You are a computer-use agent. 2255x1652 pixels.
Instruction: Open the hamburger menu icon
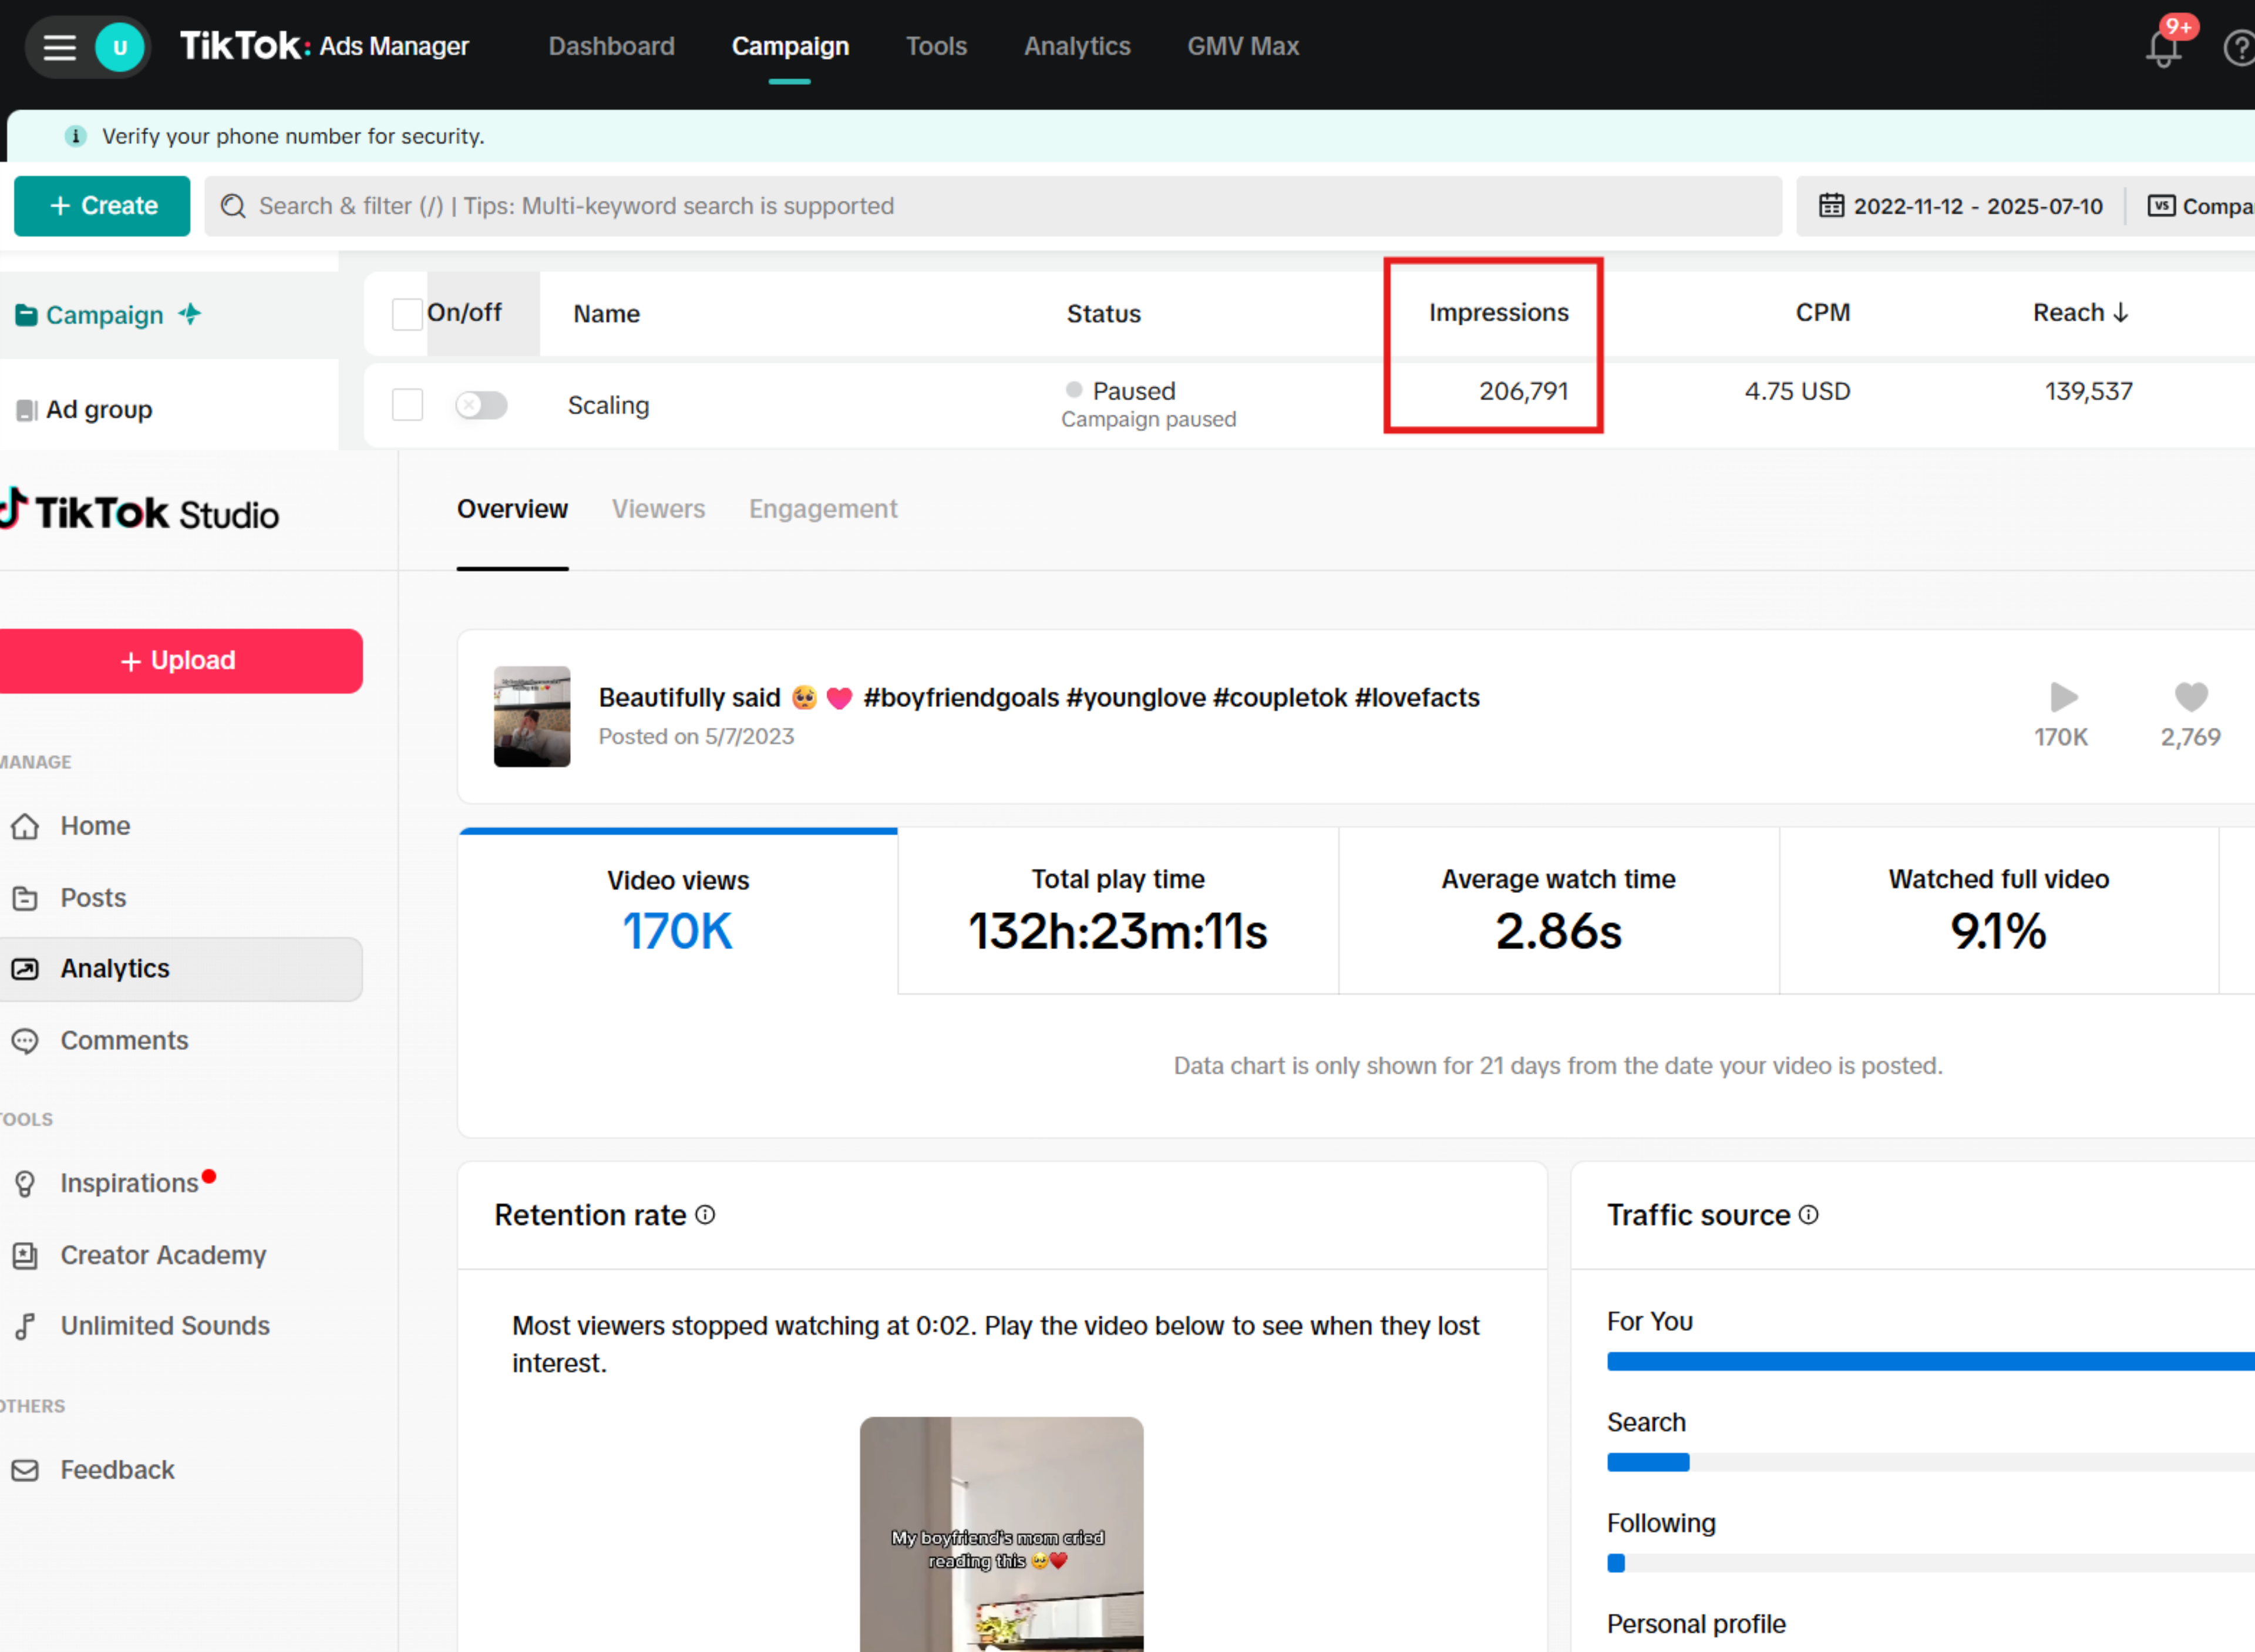pyautogui.click(x=59, y=47)
